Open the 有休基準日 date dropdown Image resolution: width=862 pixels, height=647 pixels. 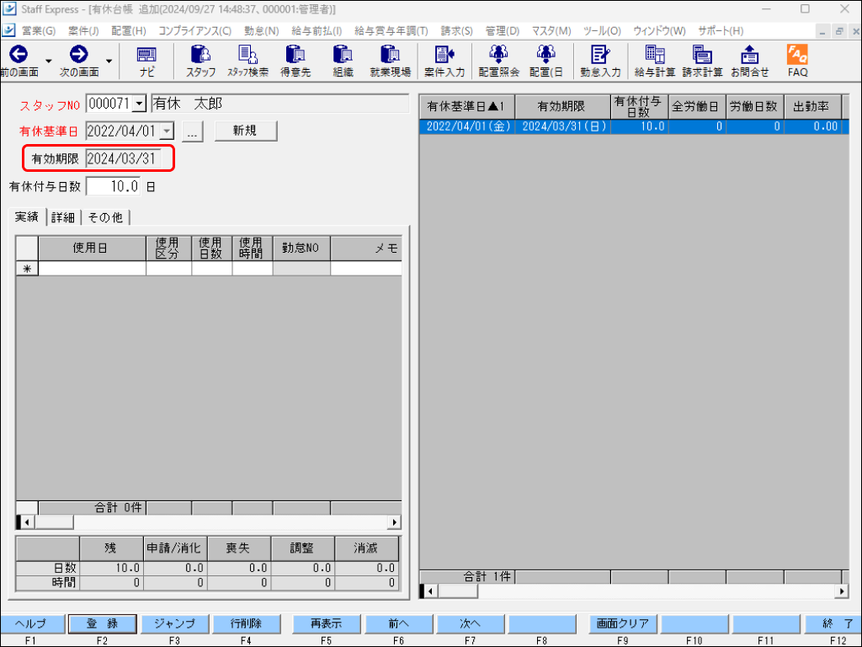[167, 131]
